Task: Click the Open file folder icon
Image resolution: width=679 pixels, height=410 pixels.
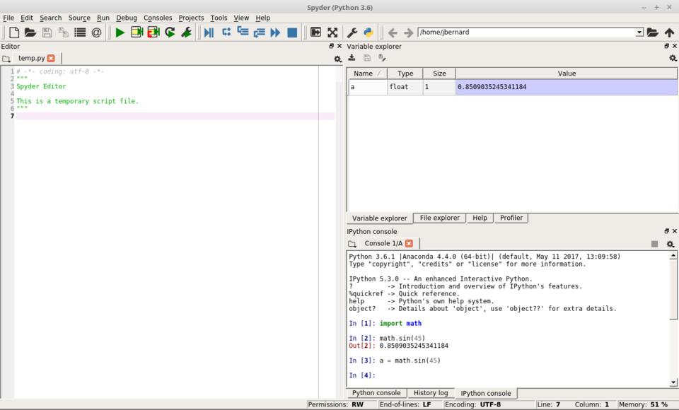Action: pos(30,33)
